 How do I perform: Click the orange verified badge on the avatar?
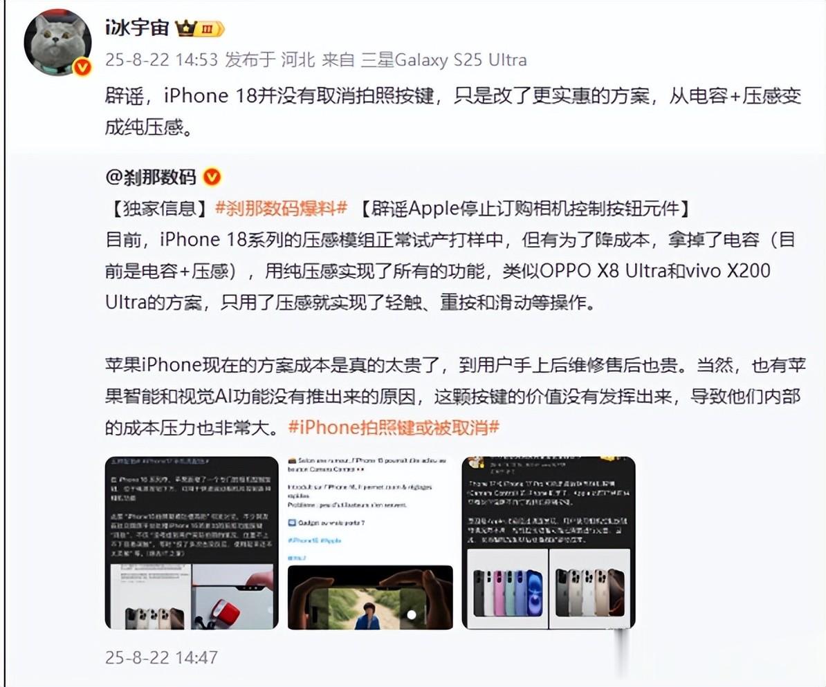[x=82, y=67]
